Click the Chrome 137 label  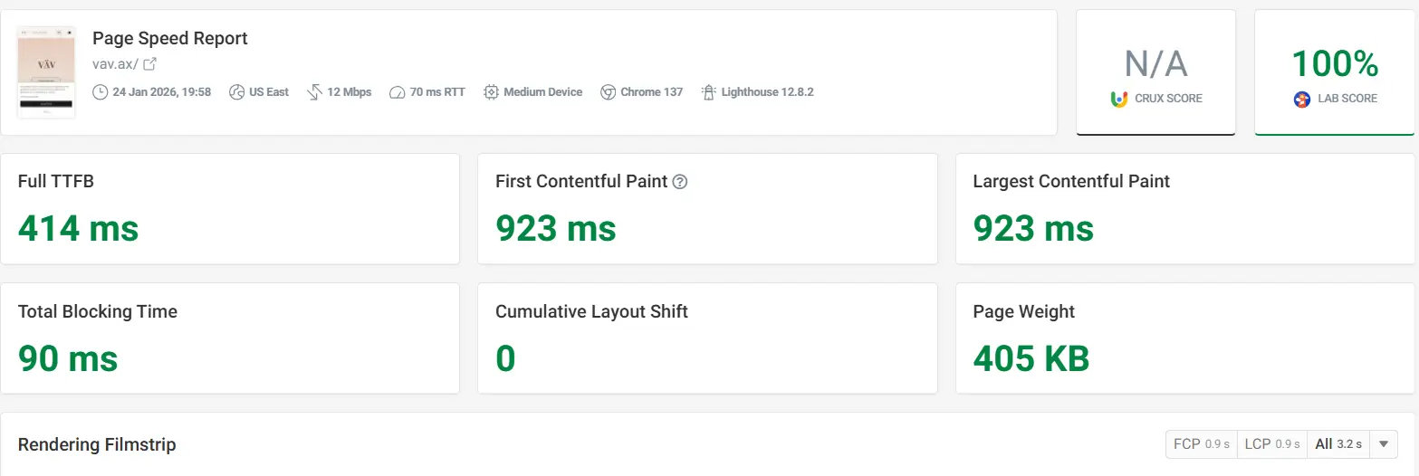click(x=652, y=92)
